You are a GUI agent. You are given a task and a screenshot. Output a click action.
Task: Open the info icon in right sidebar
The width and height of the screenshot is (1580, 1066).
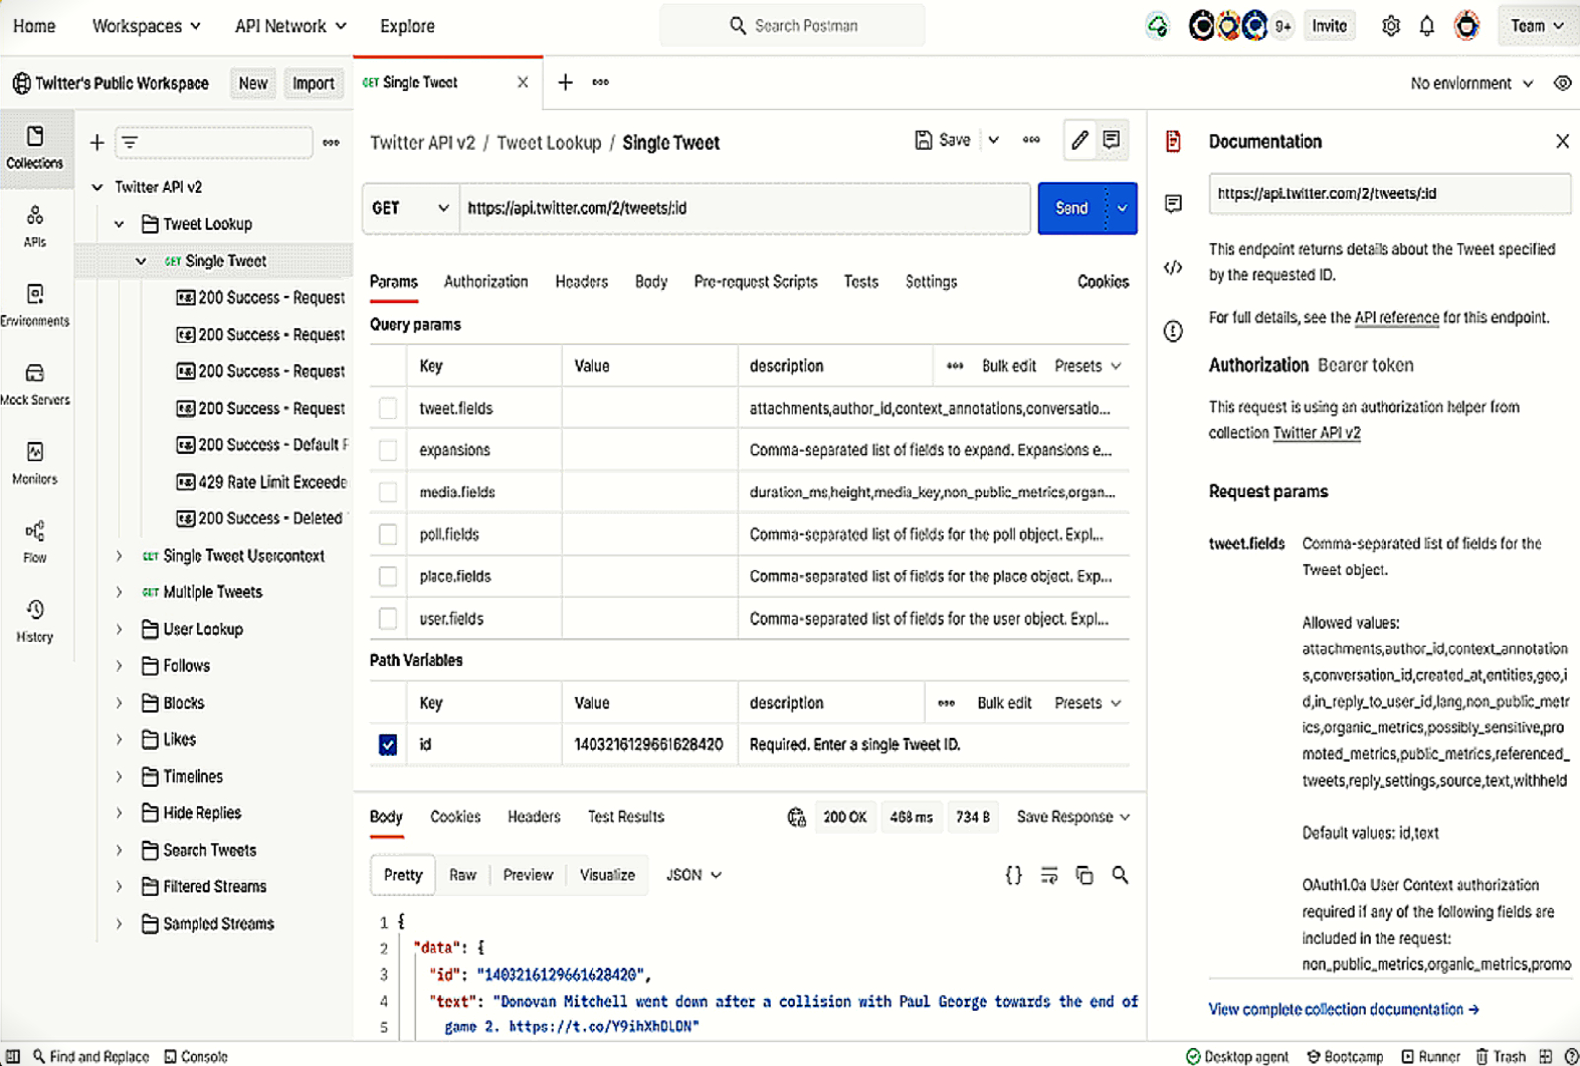tap(1173, 331)
